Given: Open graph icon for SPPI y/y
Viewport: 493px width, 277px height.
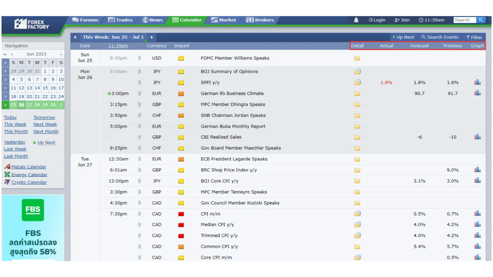Looking at the screenshot, I should pos(477,82).
